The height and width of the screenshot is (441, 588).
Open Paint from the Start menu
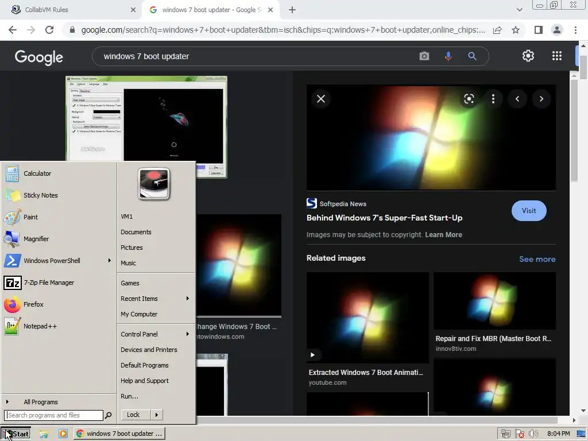pos(59,217)
